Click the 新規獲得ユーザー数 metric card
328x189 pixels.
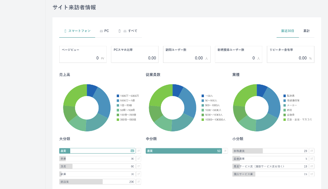[239, 54]
